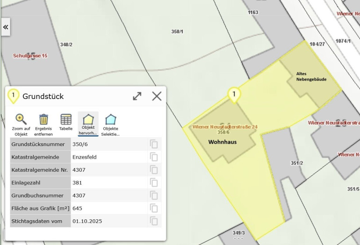Copy the Fläche aus Grafik value 645
Image resolution: width=360 pixels, height=245 pixels.
click(x=154, y=208)
